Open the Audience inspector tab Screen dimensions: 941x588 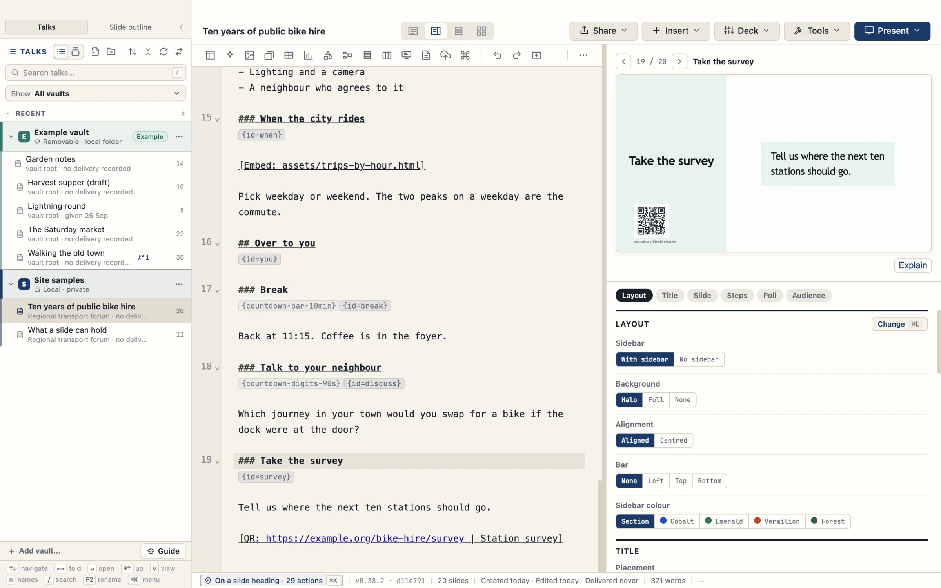(808, 296)
